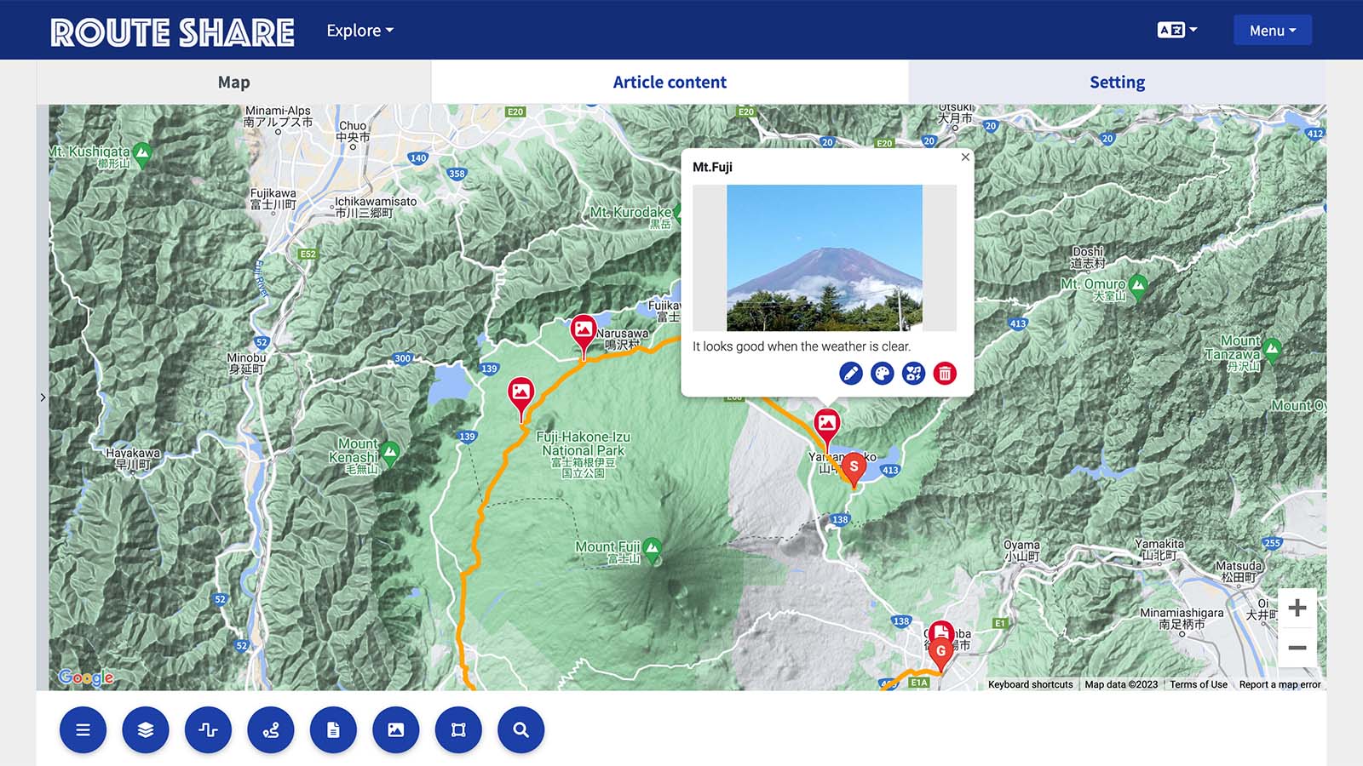Select the waveform elevation profile tool
Image resolution: width=1363 pixels, height=766 pixels.
pos(208,730)
